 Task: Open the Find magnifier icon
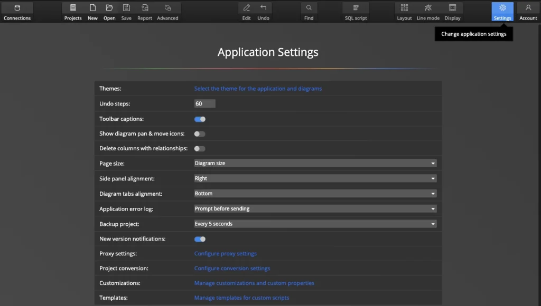coord(309,8)
